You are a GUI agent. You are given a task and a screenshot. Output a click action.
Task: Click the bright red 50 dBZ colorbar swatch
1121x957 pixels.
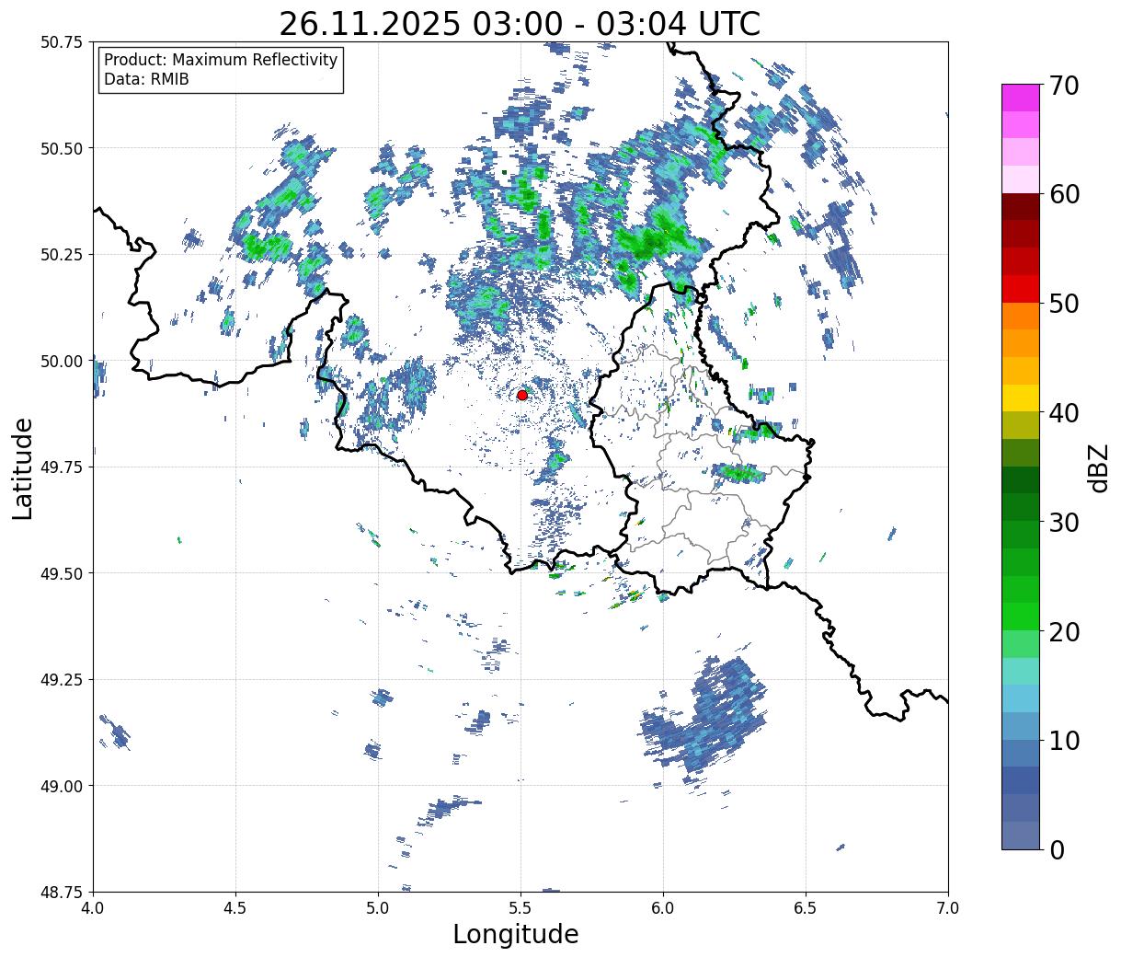point(1021,289)
